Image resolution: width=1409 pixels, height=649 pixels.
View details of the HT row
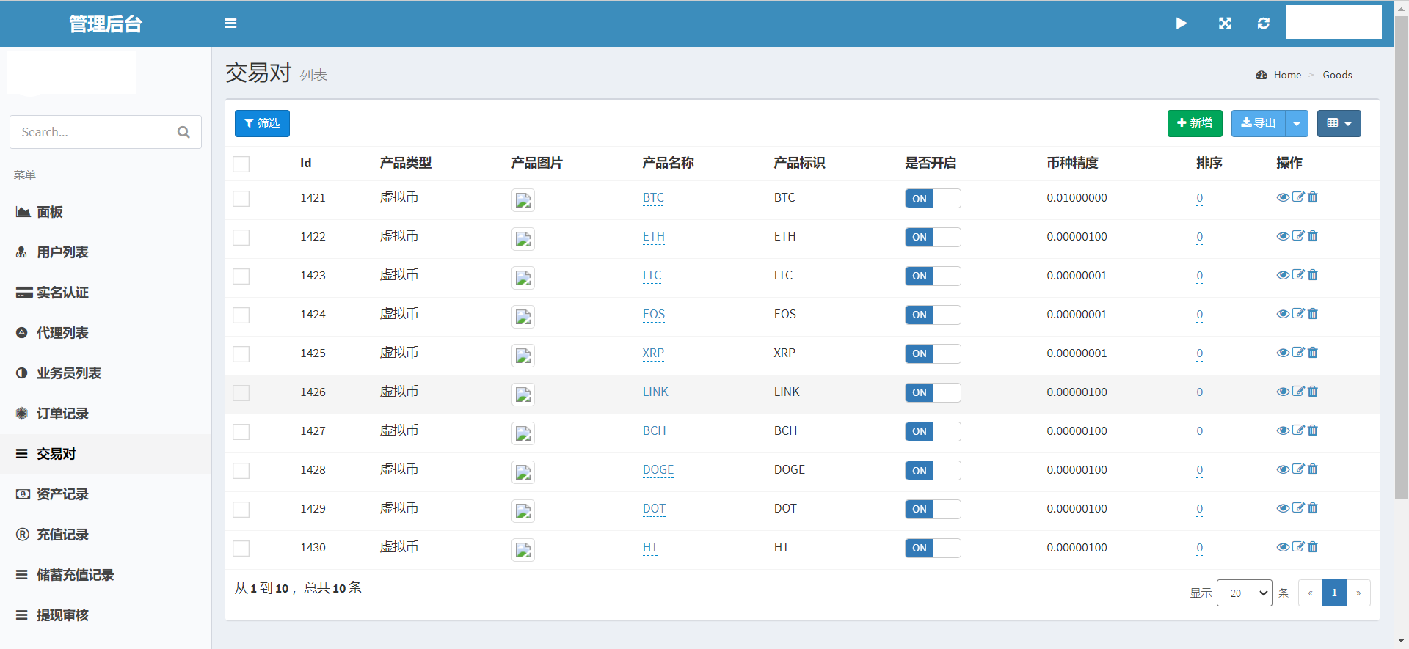point(1283,547)
